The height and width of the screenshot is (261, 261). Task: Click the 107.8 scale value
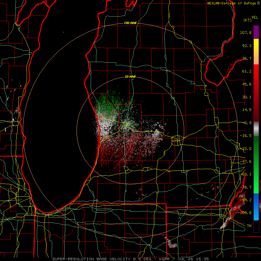coord(246,32)
